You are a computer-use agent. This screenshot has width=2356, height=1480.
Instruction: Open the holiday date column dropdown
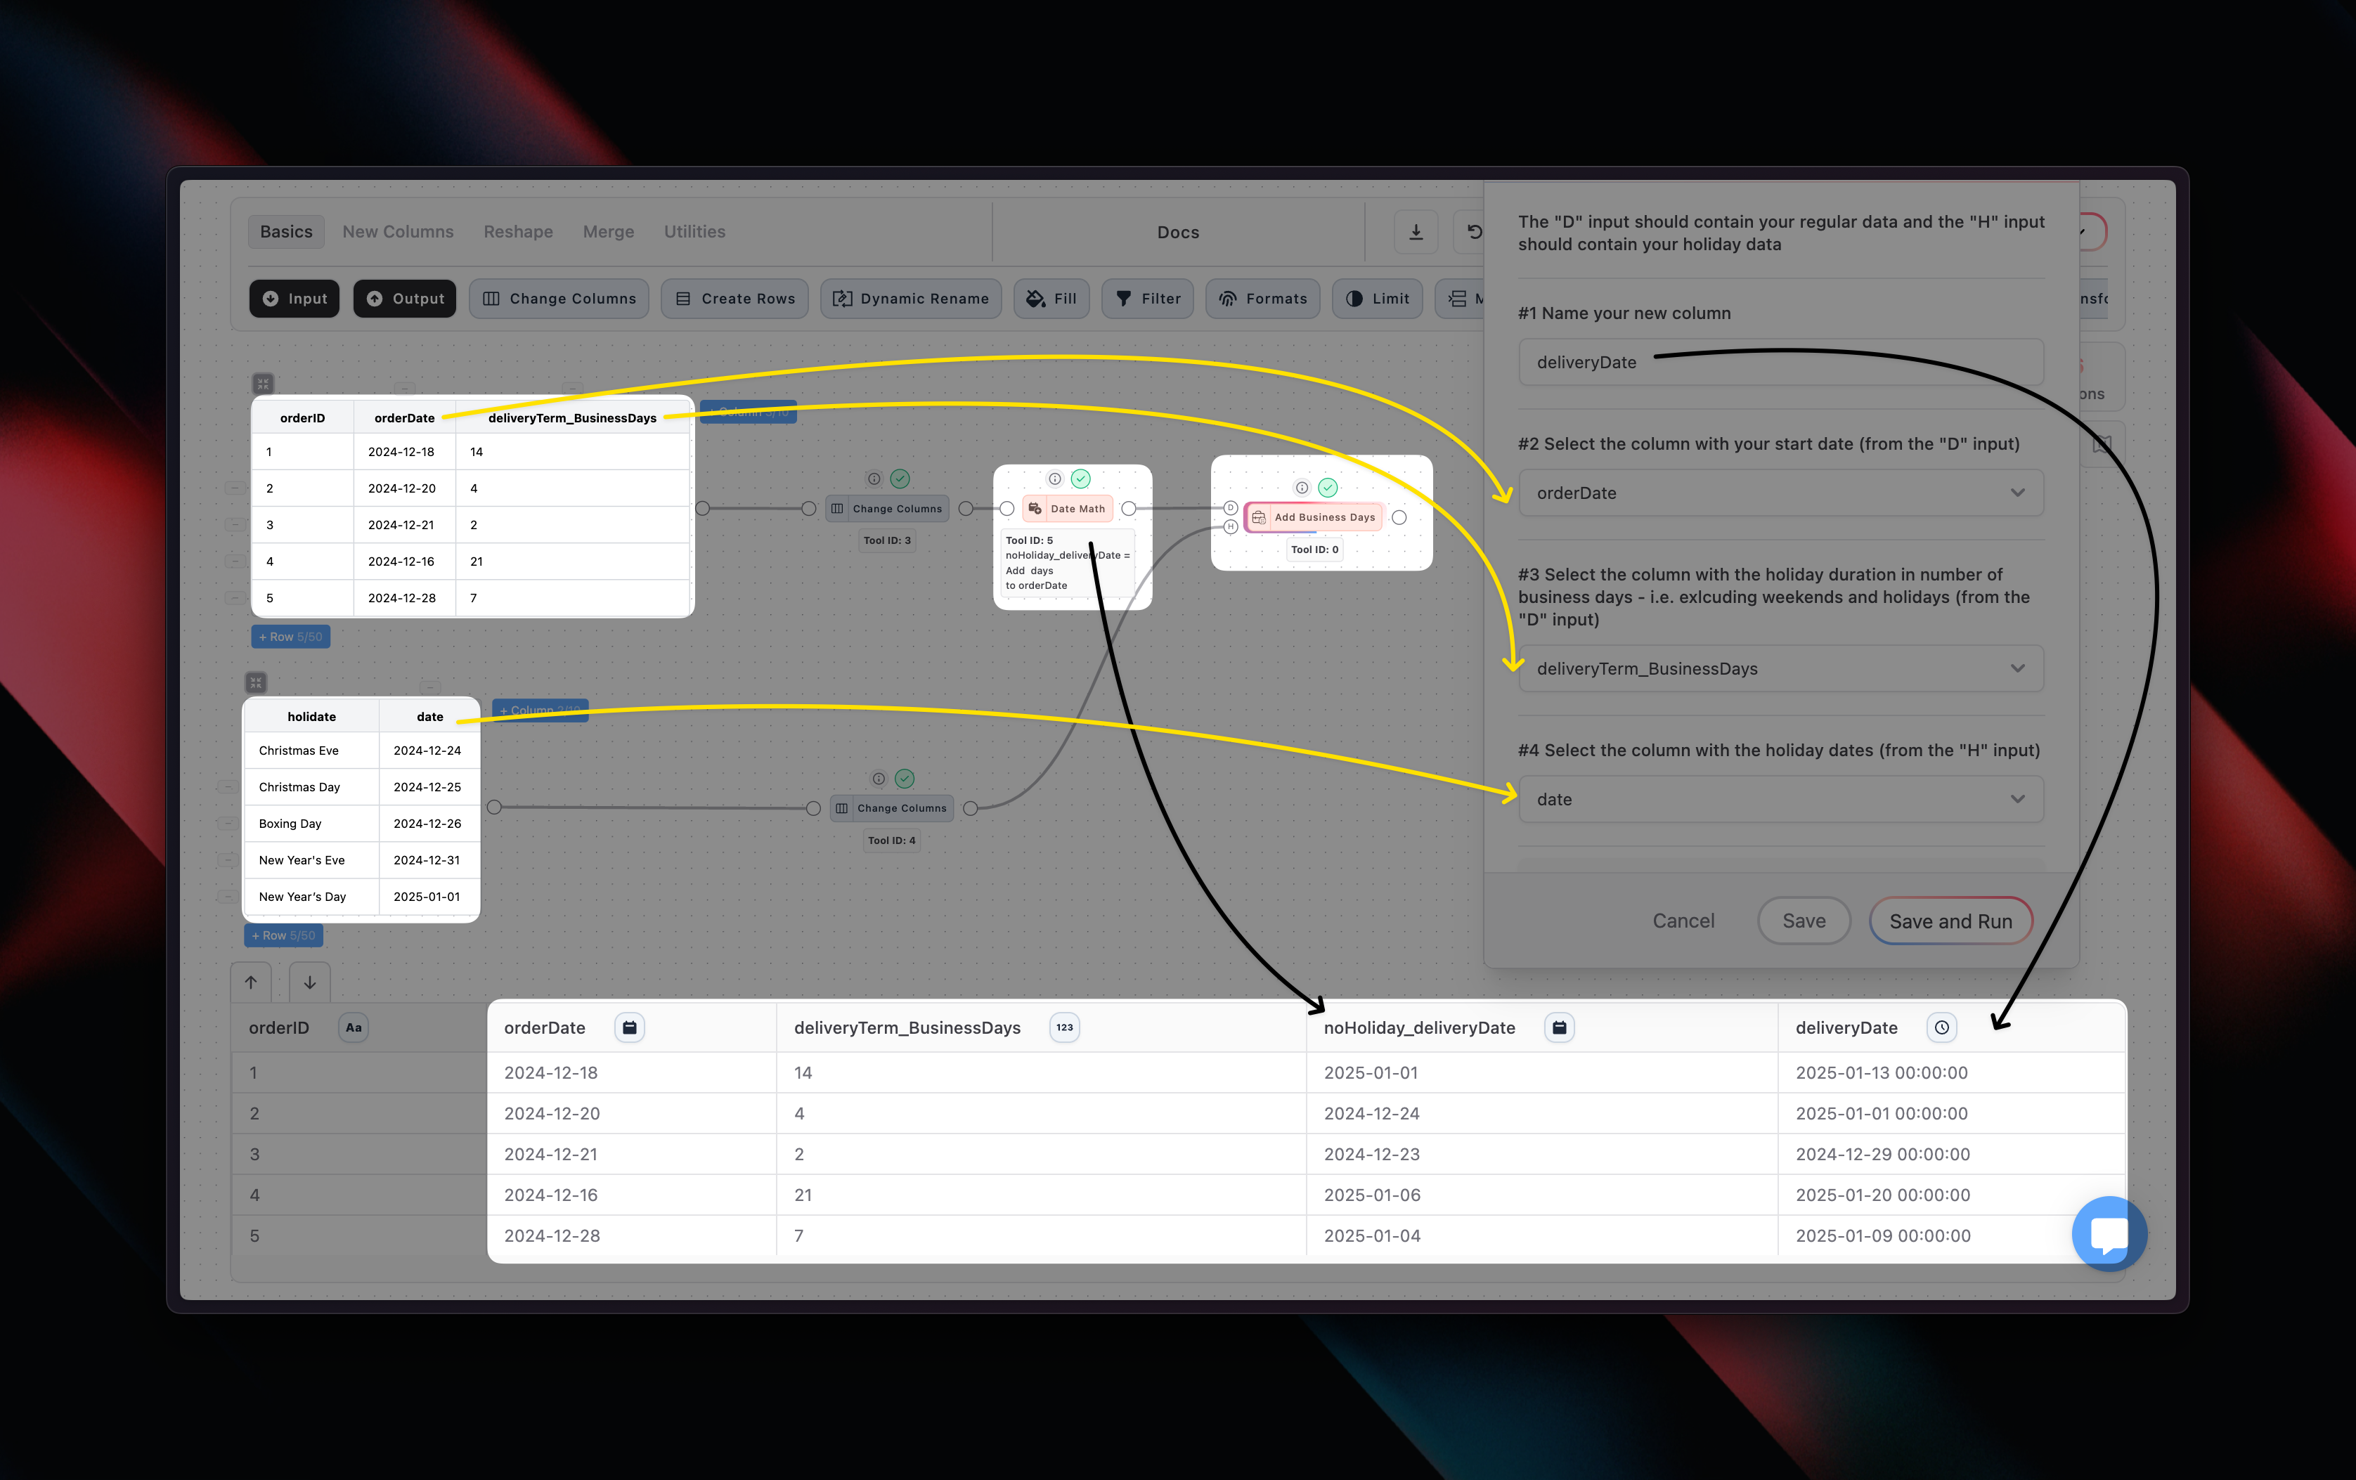1780,799
